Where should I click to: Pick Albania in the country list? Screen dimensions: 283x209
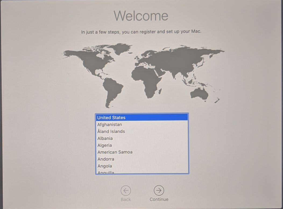pos(142,138)
